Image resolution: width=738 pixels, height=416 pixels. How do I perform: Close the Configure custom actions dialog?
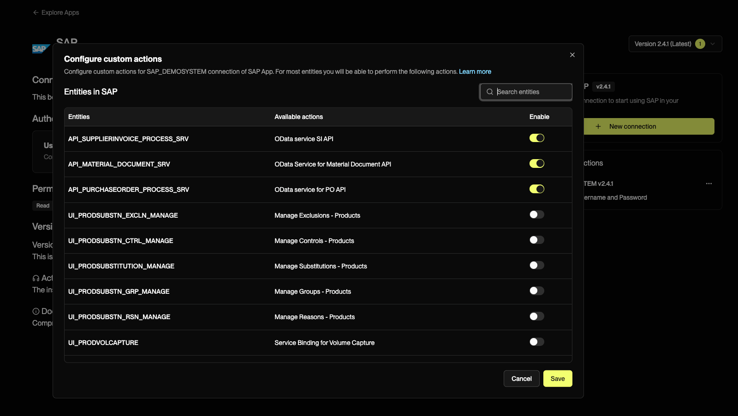[x=572, y=55]
